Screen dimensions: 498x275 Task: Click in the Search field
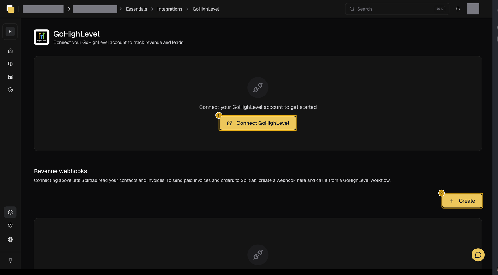[x=397, y=9]
